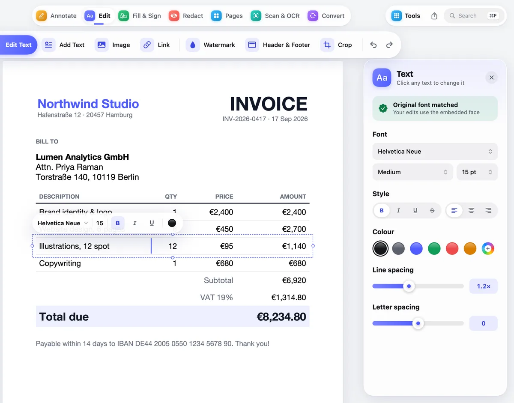The height and width of the screenshot is (403, 514).
Task: Select the blue colour swatch
Action: tap(416, 248)
